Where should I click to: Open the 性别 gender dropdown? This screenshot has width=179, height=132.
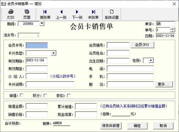151,61
